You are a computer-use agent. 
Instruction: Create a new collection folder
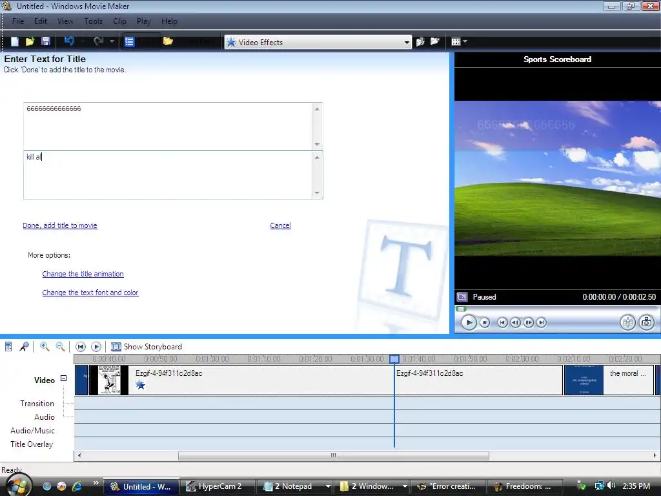point(434,41)
